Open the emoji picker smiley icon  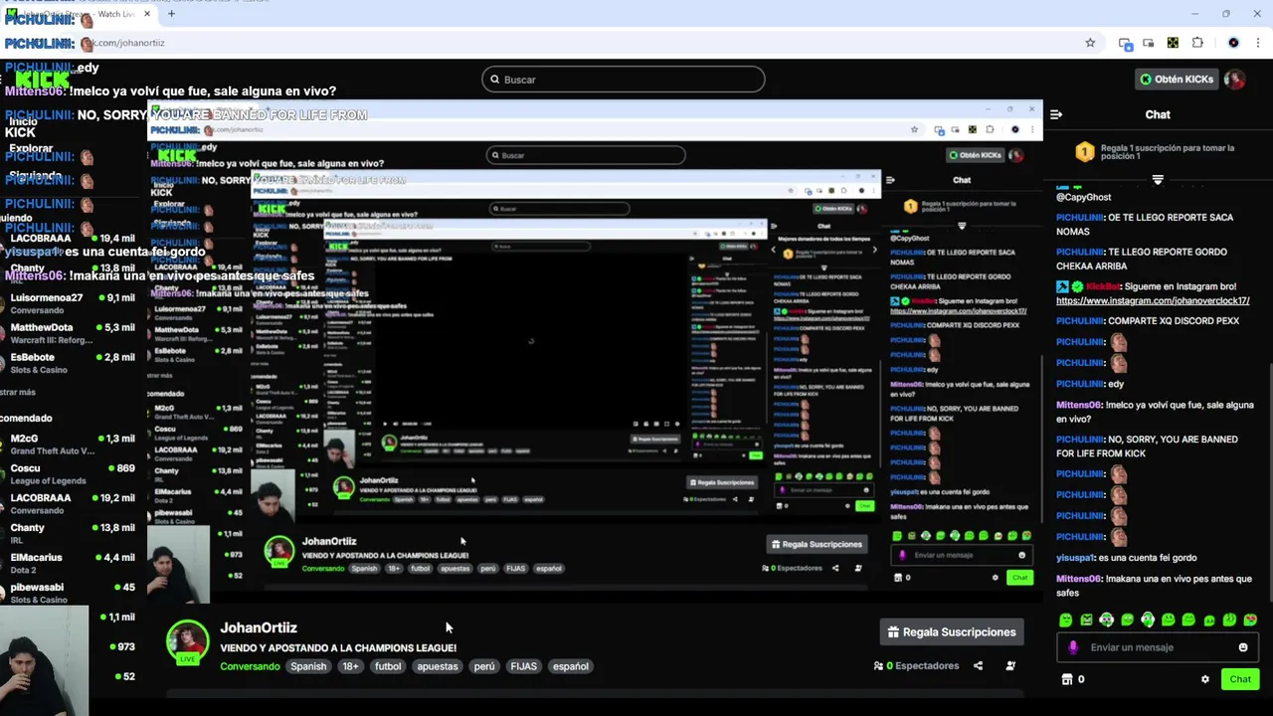point(1243,647)
